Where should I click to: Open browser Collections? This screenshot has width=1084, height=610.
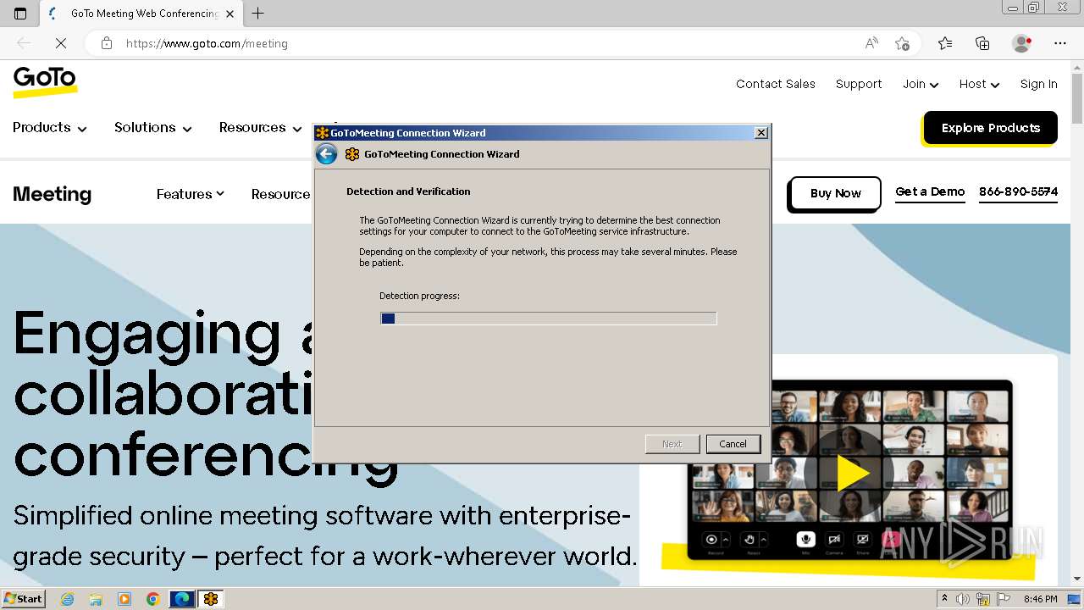982,43
